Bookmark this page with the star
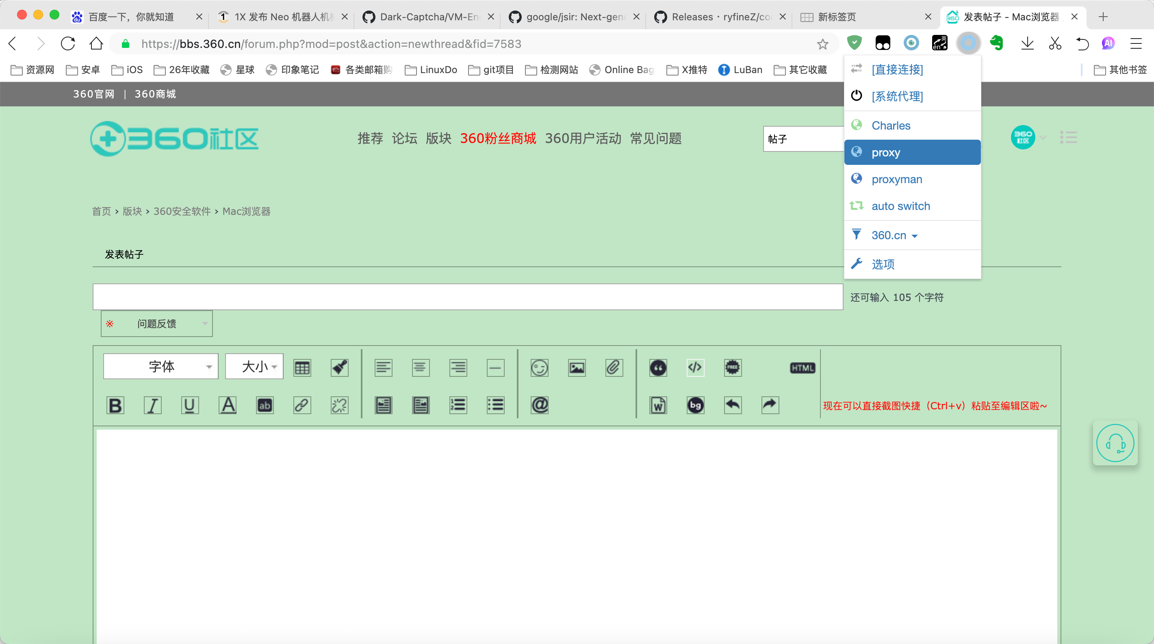This screenshot has width=1154, height=644. coord(822,44)
